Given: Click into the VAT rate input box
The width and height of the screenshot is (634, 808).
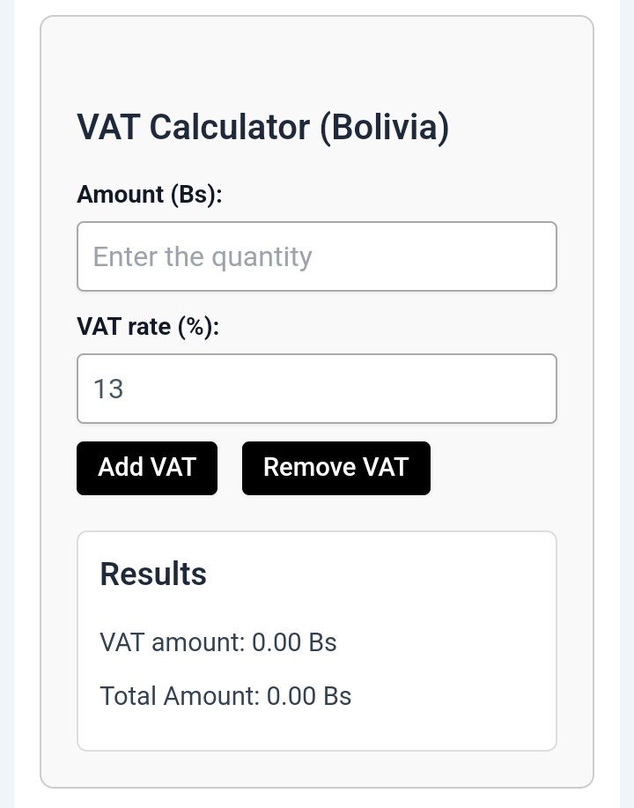Looking at the screenshot, I should tap(317, 389).
